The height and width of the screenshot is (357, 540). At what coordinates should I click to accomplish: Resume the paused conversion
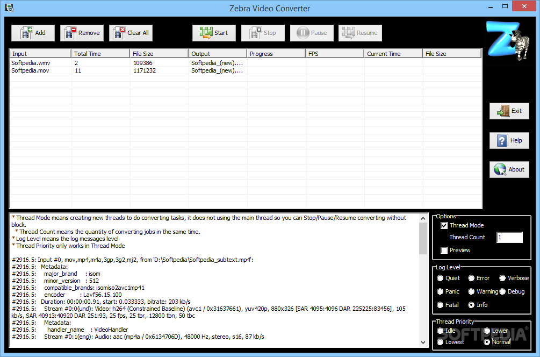(x=360, y=33)
